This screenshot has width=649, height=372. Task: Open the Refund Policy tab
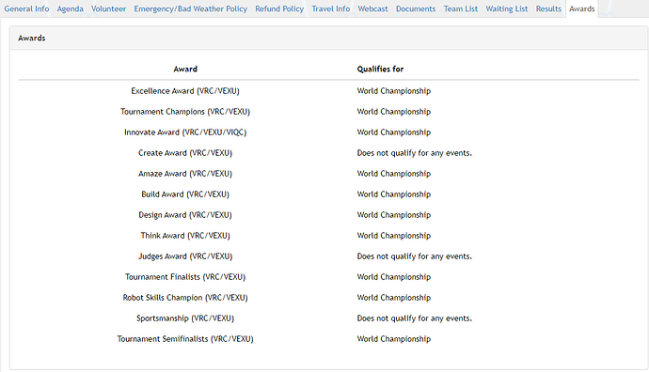tap(279, 8)
